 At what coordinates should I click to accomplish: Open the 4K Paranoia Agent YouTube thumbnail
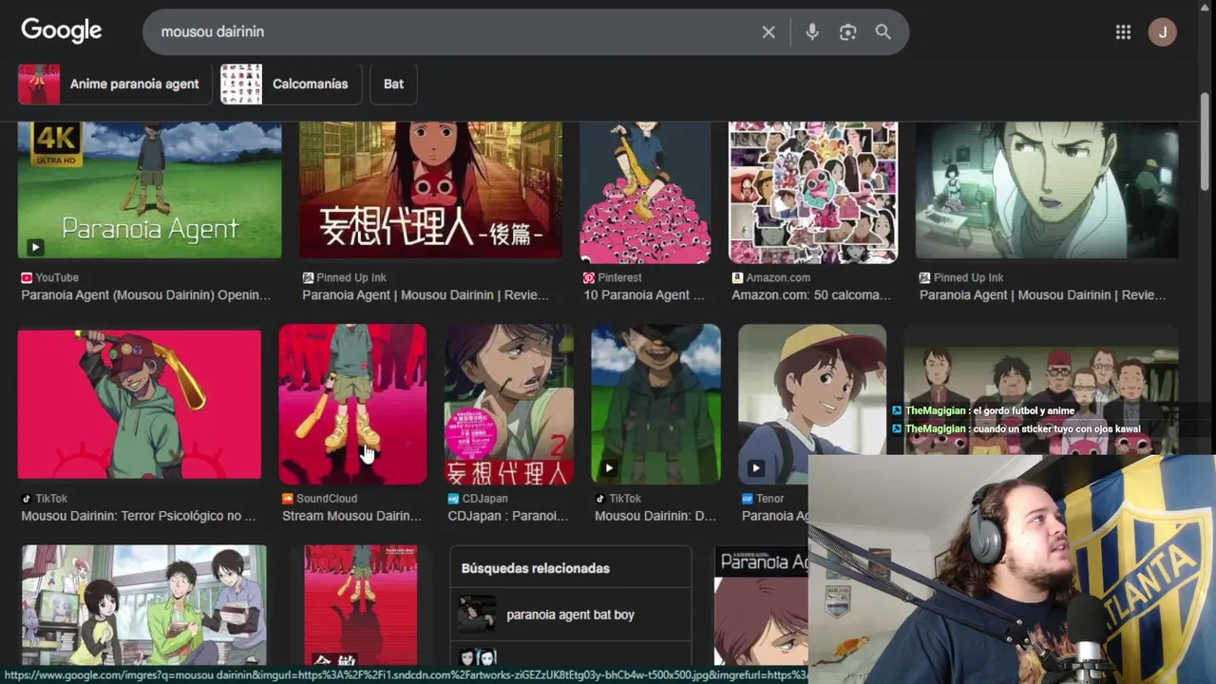[149, 190]
